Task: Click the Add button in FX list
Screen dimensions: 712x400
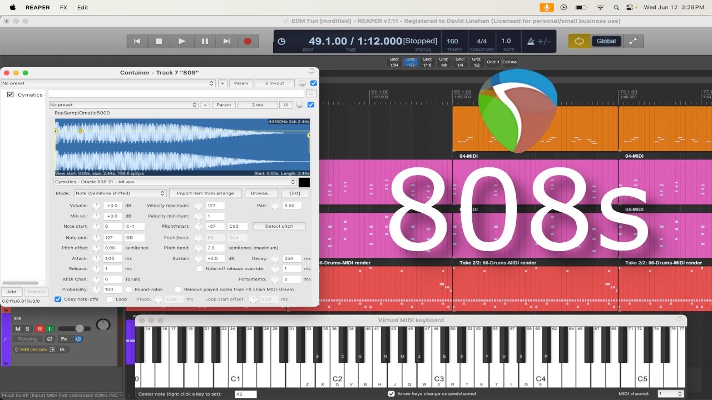Action: click(x=12, y=292)
